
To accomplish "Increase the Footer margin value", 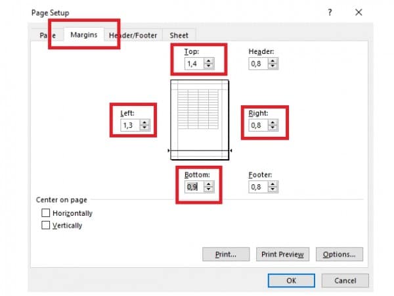I will point(273,184).
